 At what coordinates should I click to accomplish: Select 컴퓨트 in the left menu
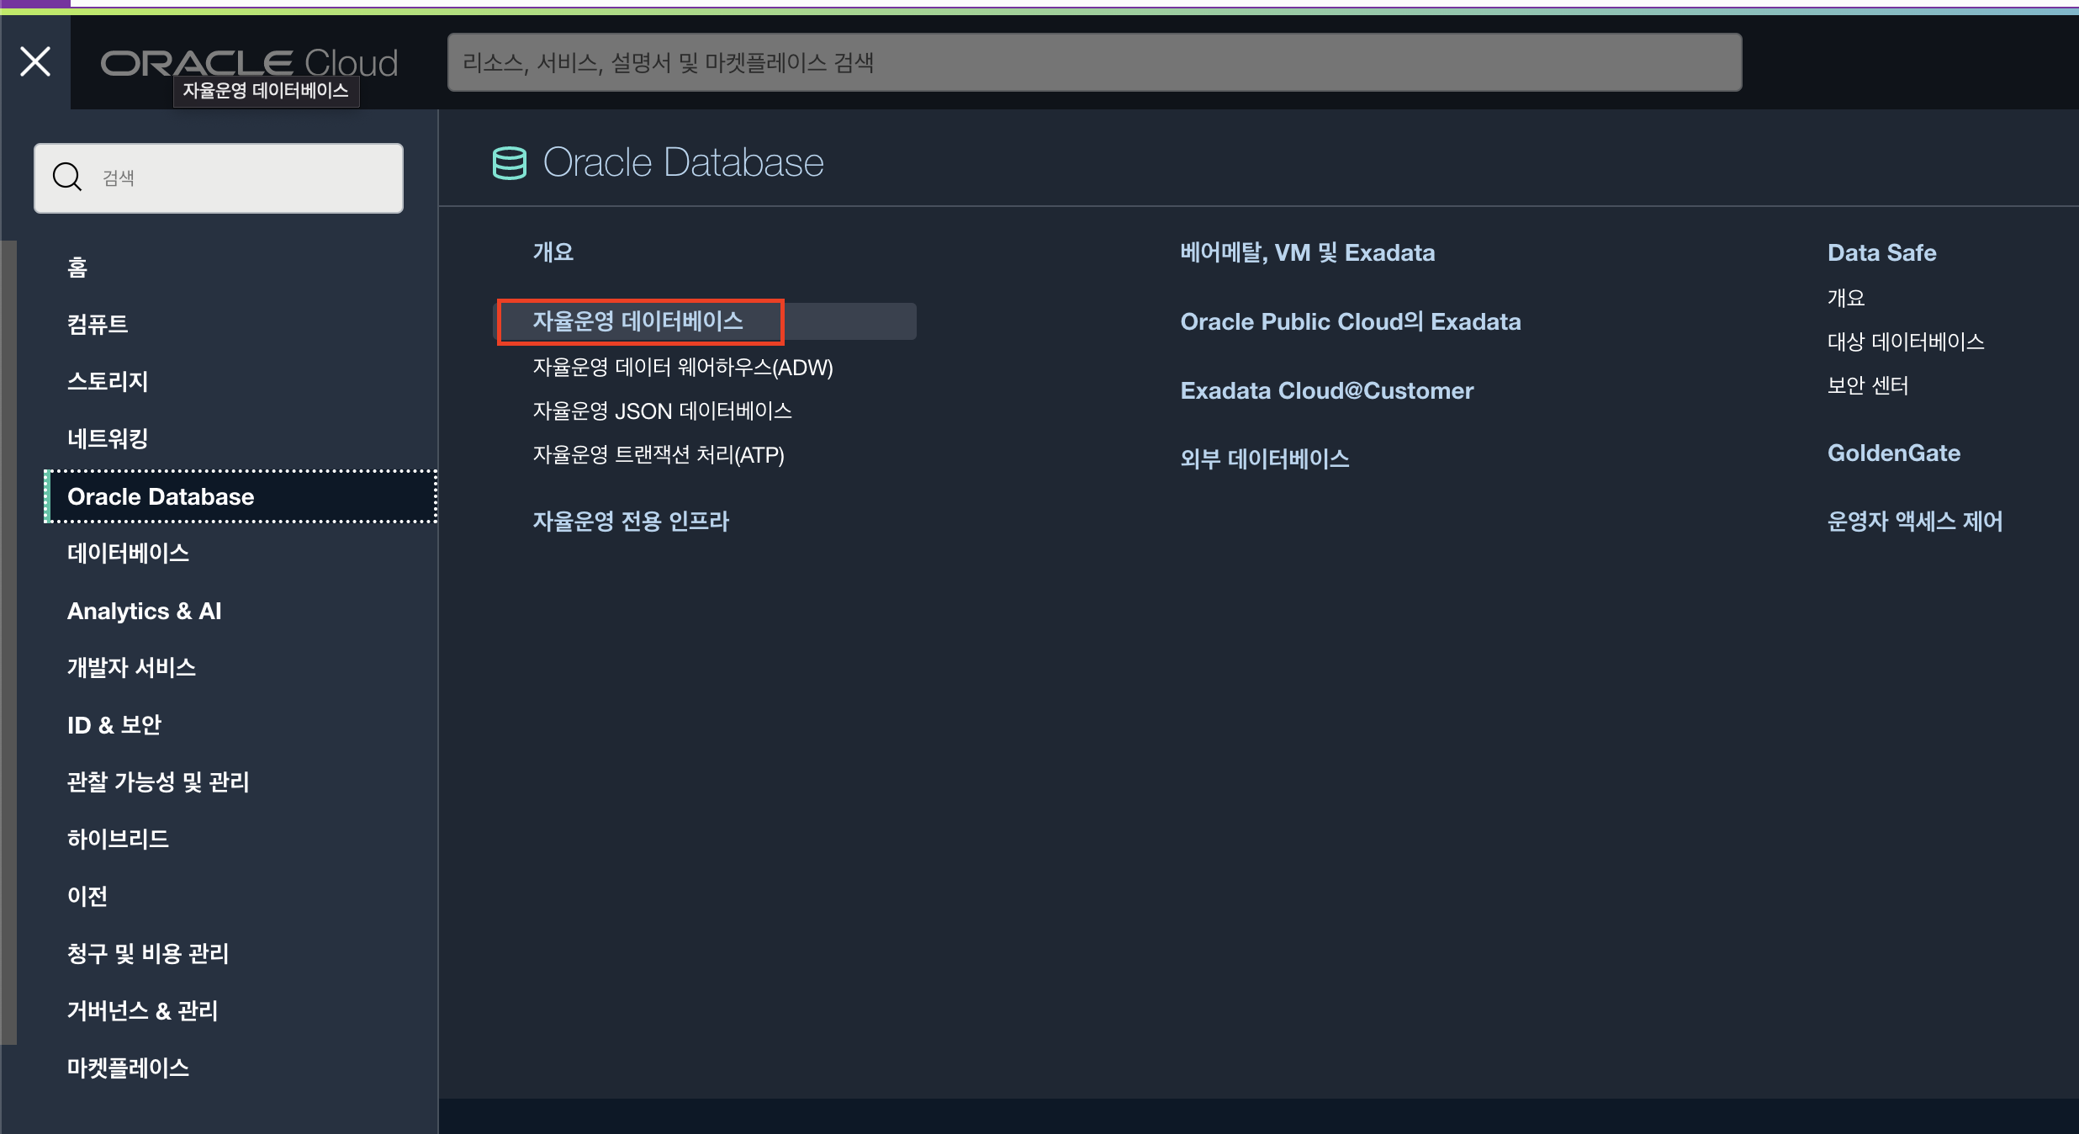[98, 324]
